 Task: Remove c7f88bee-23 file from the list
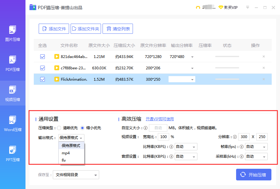pyautogui.click(x=263, y=68)
